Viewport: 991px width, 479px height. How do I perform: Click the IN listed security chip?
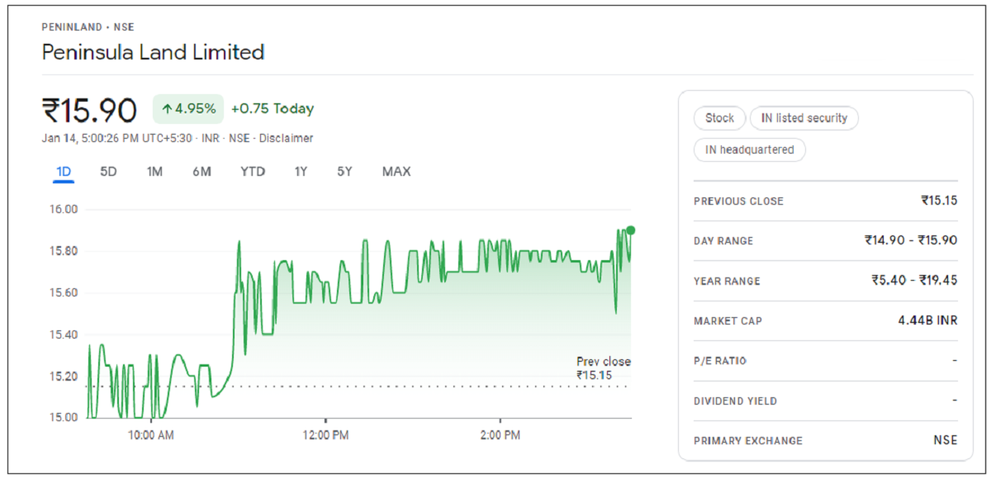point(804,118)
